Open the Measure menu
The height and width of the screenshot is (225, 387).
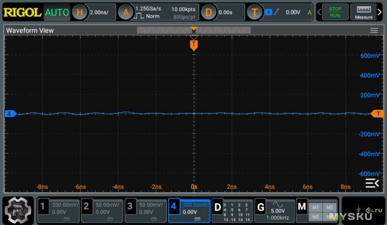(x=363, y=12)
